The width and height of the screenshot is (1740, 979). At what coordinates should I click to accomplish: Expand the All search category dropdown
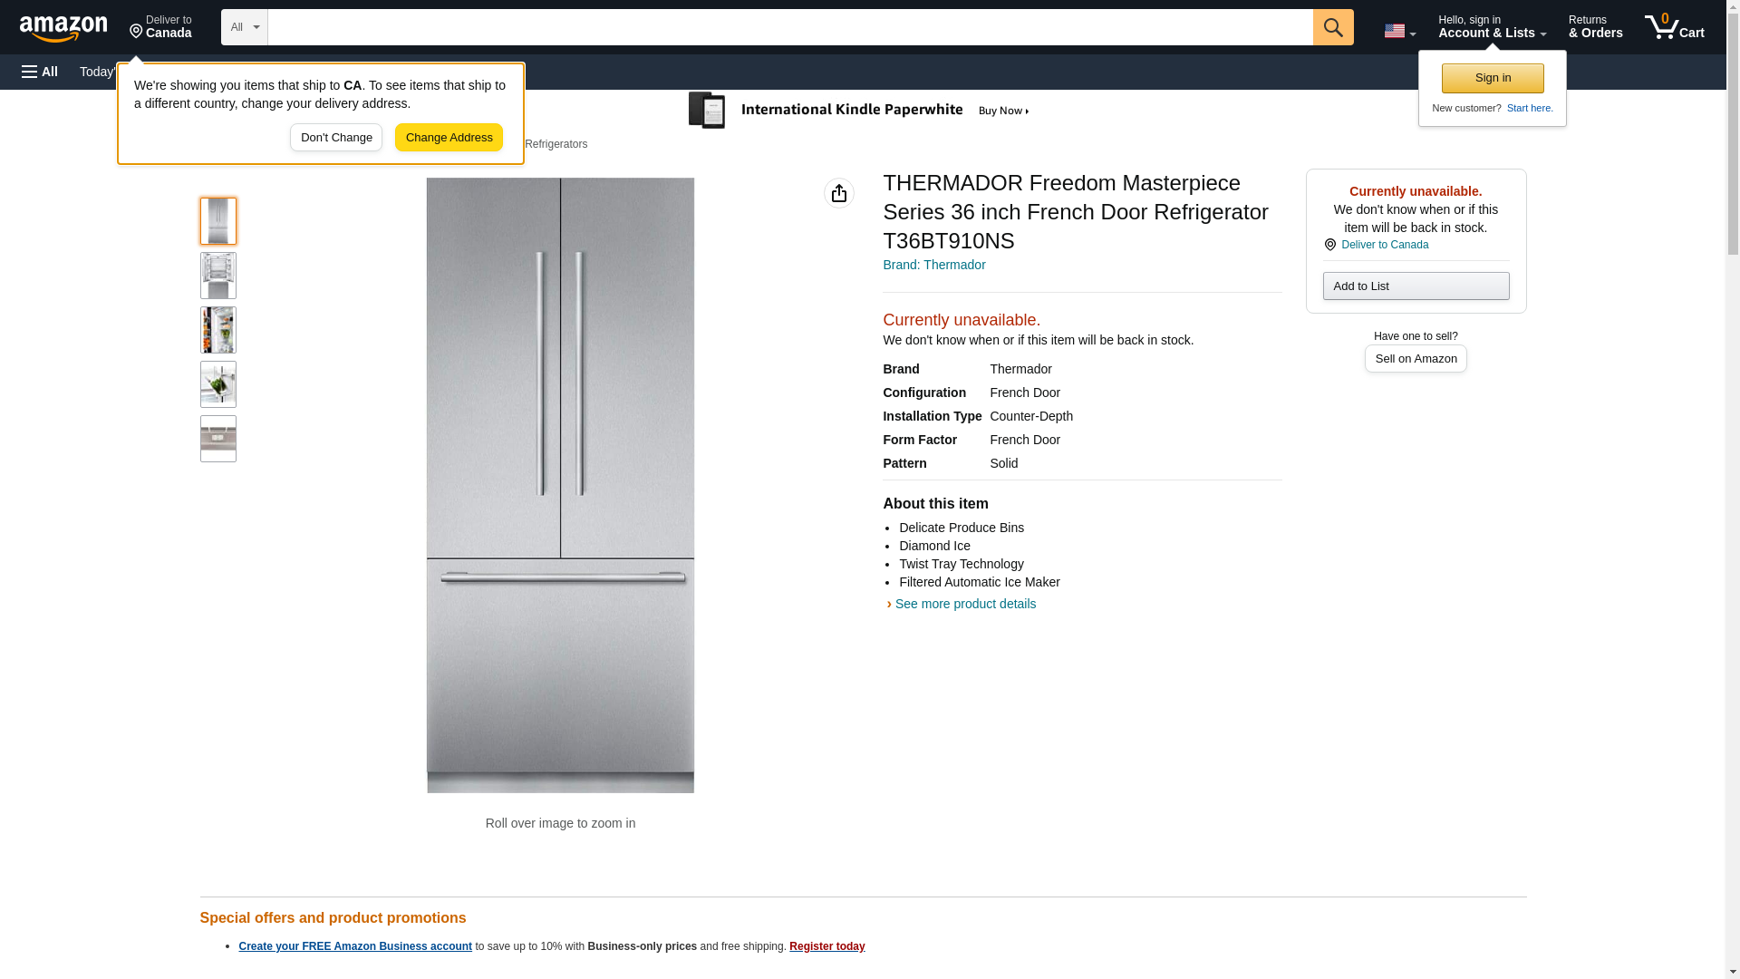point(244,27)
